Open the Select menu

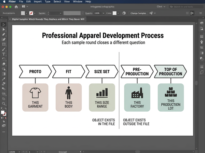pos(57,2)
